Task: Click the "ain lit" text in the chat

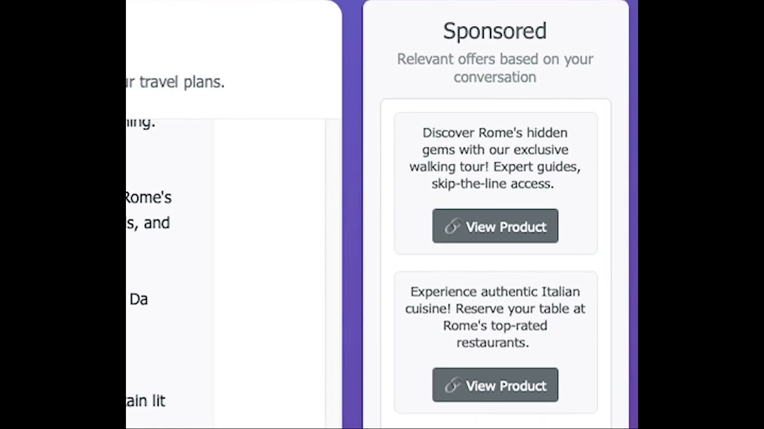Action: click(x=146, y=401)
